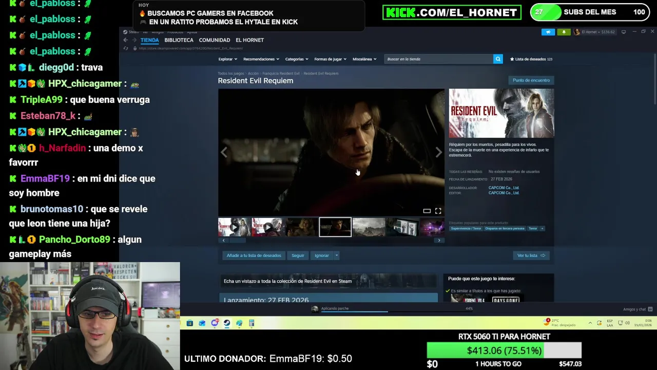The image size is (657, 370).
Task: Open the Microsoft Store taskbar icon
Action: 190,323
